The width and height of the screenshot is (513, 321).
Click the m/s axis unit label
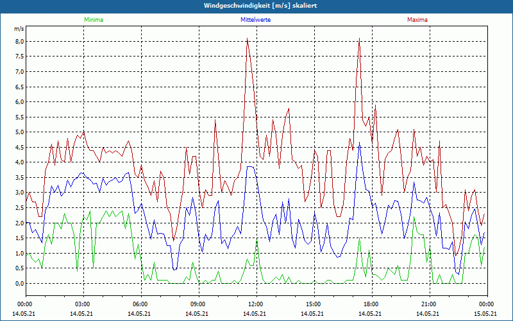pos(19,29)
